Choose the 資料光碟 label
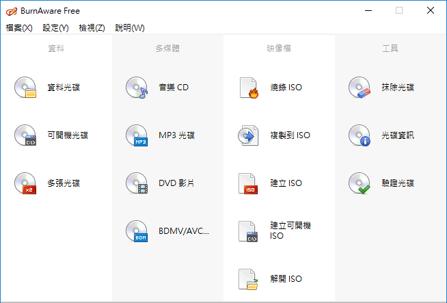Image resolution: width=447 pixels, height=303 pixels. click(64, 88)
